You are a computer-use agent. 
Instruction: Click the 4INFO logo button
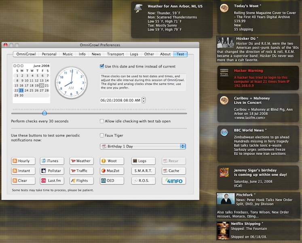pyautogui.click(x=174, y=181)
